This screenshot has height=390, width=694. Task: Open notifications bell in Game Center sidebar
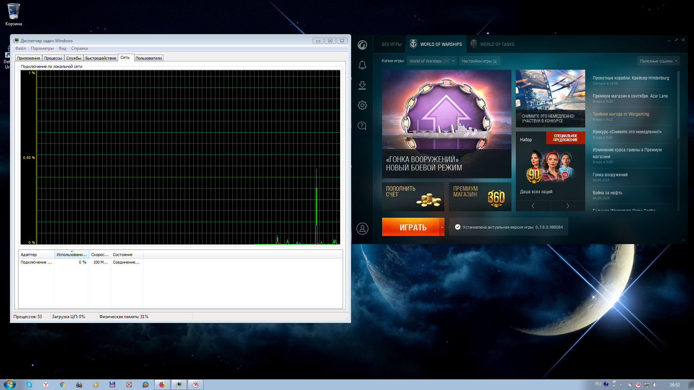[362, 65]
